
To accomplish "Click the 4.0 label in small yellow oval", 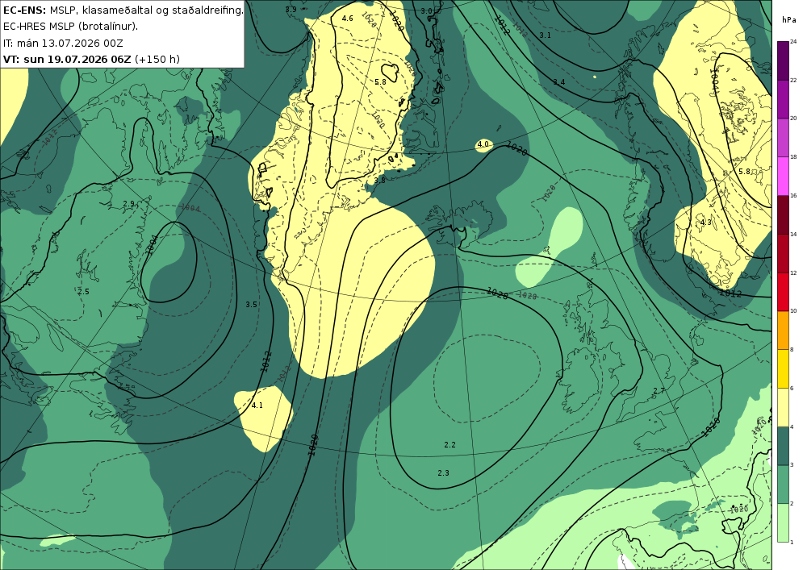I will [x=483, y=144].
